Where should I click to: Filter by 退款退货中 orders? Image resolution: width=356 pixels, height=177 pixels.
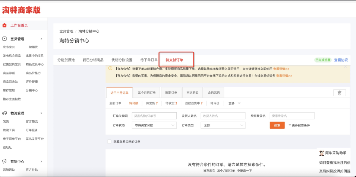[x=194, y=103]
